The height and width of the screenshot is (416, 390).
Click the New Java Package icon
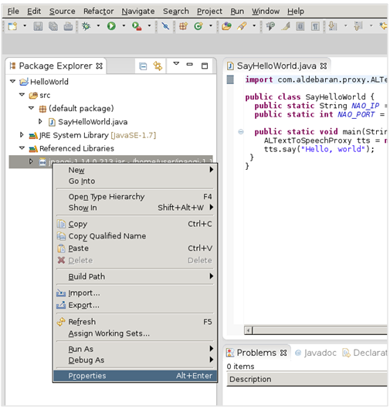183,26
